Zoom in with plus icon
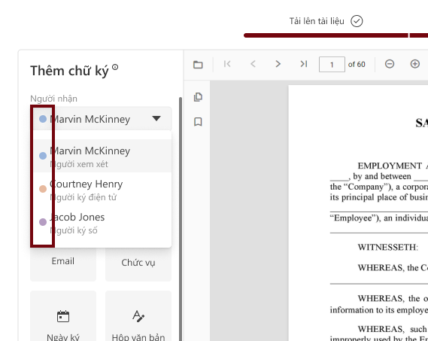 pos(415,64)
